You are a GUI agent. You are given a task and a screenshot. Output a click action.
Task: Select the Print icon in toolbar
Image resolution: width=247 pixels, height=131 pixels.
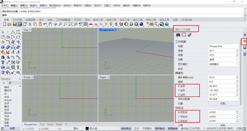click(20, 24)
